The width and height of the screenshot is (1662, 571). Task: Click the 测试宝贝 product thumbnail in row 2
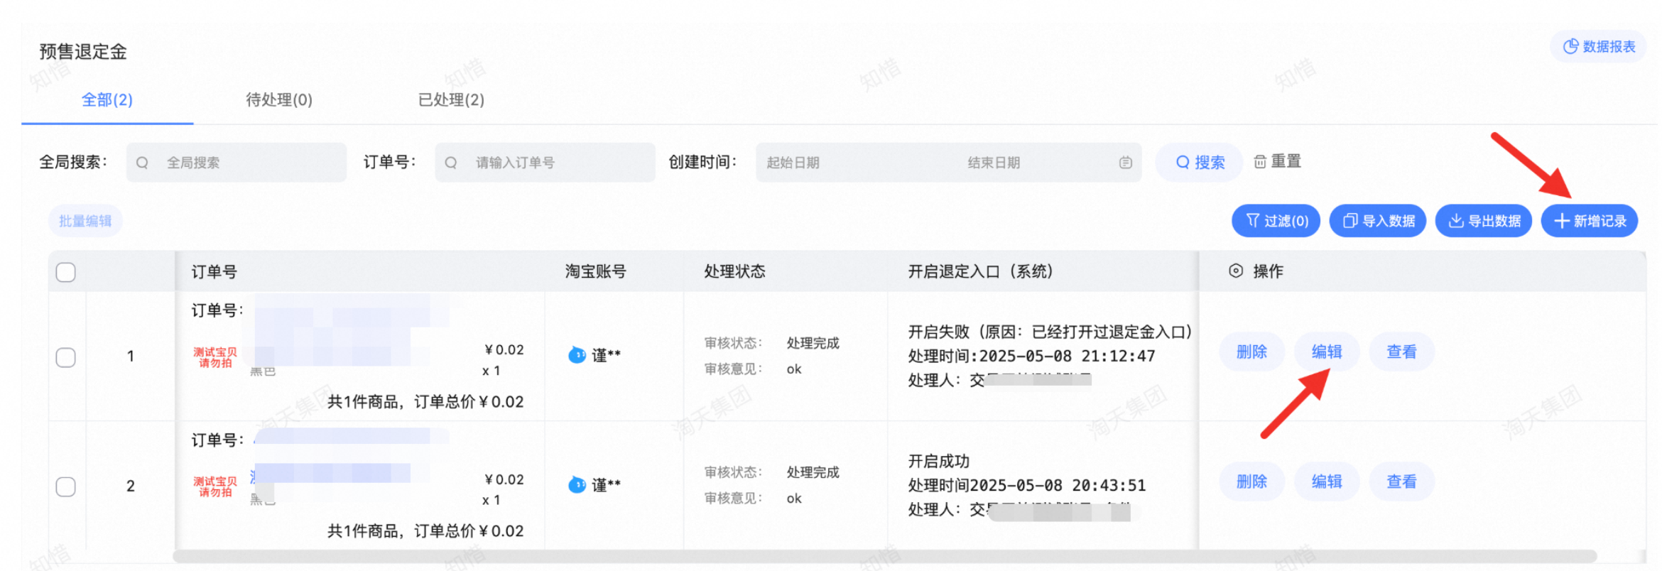[x=215, y=486]
